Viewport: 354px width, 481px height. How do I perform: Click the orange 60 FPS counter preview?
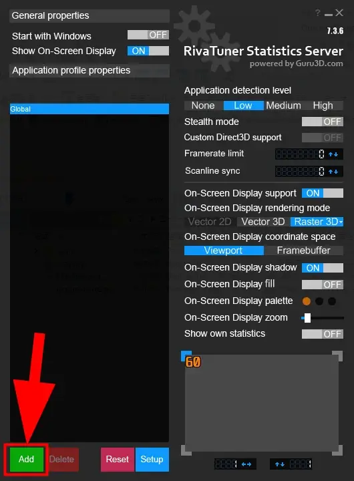coord(193,362)
